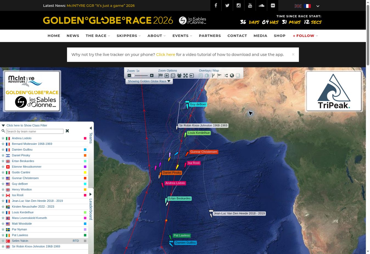This screenshot has height=254, width=370.
Task: Click the expand arrows fullscreen icon
Action: point(186,76)
